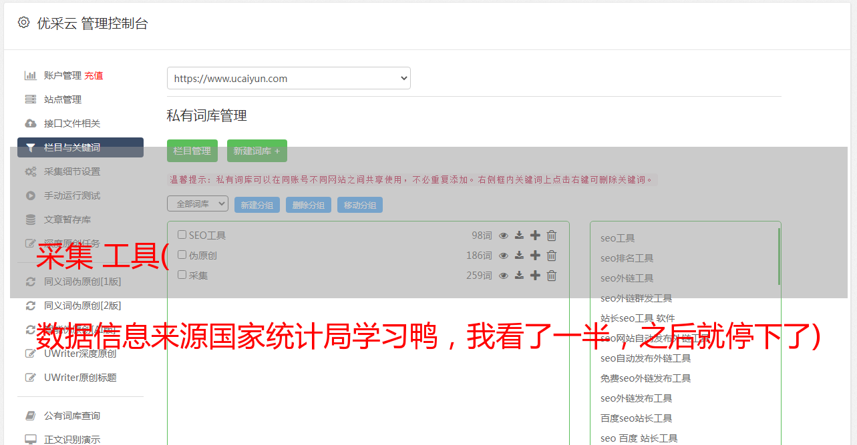This screenshot has height=445, width=857.
Task: Click the 新建分组 button
Action: (x=257, y=205)
